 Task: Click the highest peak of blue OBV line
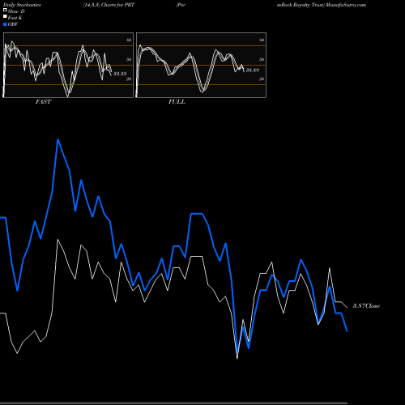click(58, 139)
